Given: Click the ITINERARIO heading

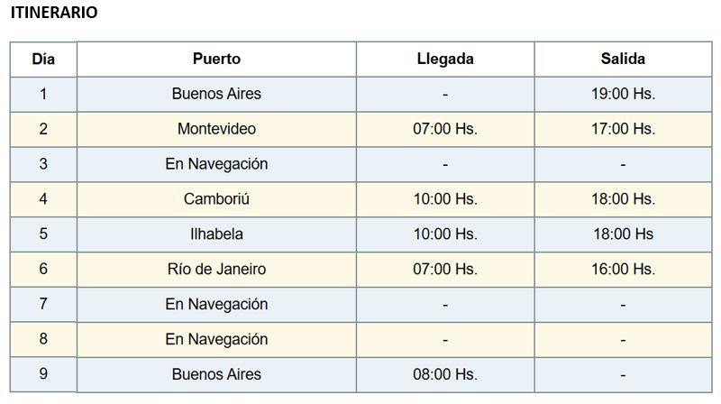Looking at the screenshot, I should (x=54, y=14).
